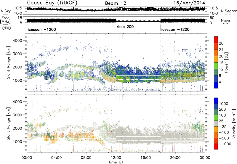Click the Velocity color bar gray segment
This screenshot has height=164, width=237.
click(x=216, y=123)
